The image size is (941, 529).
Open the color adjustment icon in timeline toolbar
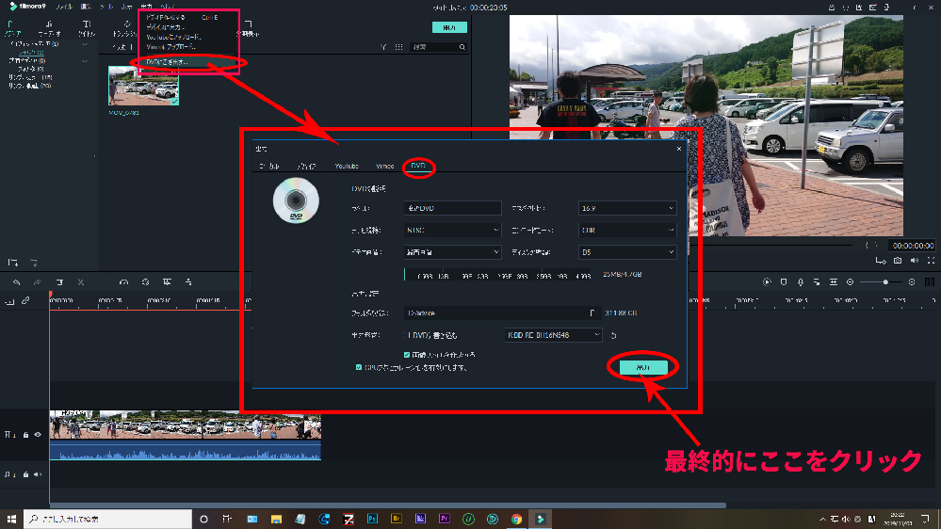coord(145,281)
